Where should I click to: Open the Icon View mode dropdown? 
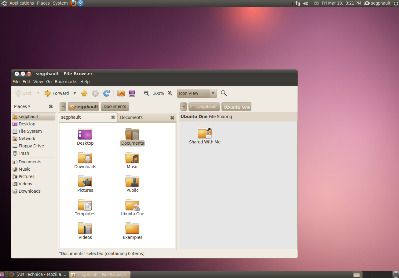point(197,93)
